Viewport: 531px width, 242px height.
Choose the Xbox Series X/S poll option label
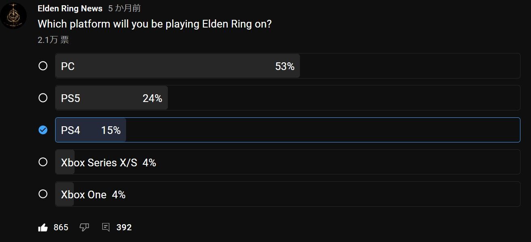[x=99, y=162]
